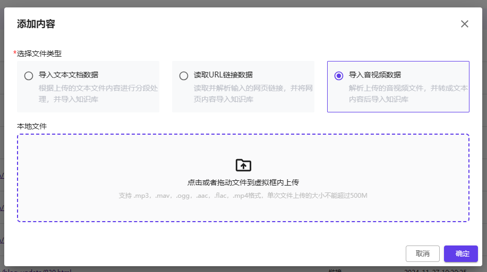Click the 点击或者拖动文件到虚拟框内上传 upload text

(x=243, y=182)
